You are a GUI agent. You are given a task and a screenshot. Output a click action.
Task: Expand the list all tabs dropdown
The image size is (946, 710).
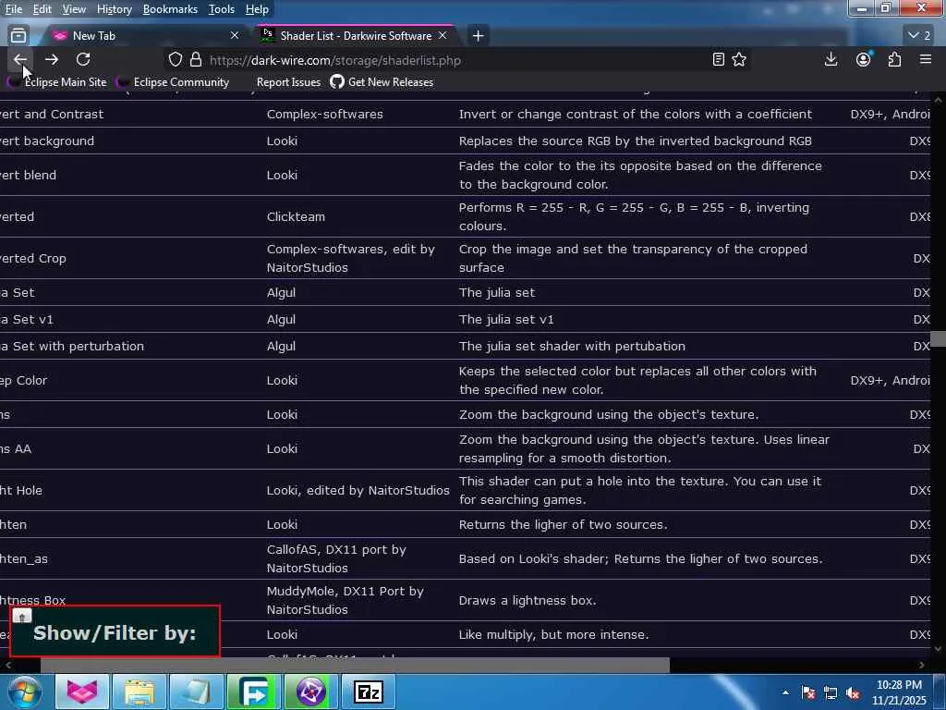(x=919, y=36)
